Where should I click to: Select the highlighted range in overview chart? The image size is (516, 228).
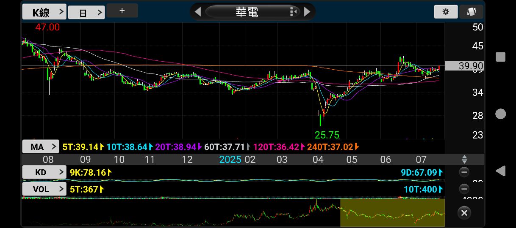coord(392,212)
